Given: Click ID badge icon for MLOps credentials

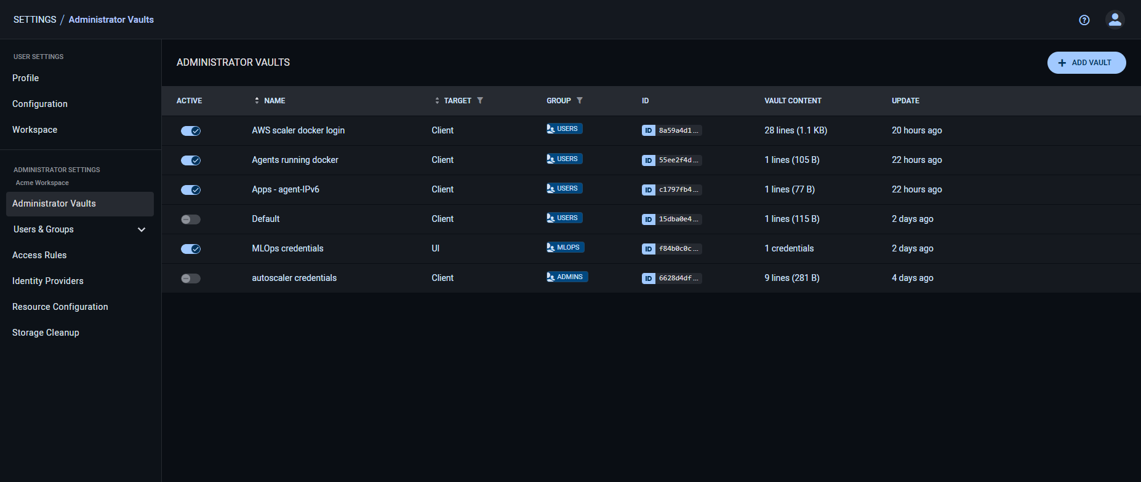Looking at the screenshot, I should click(x=648, y=249).
